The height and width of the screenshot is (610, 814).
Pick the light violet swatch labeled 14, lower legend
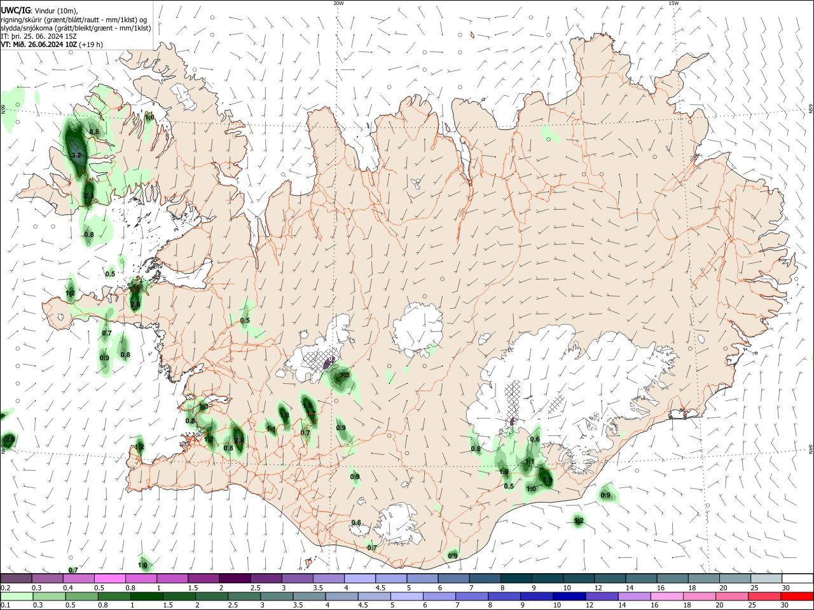(633, 597)
